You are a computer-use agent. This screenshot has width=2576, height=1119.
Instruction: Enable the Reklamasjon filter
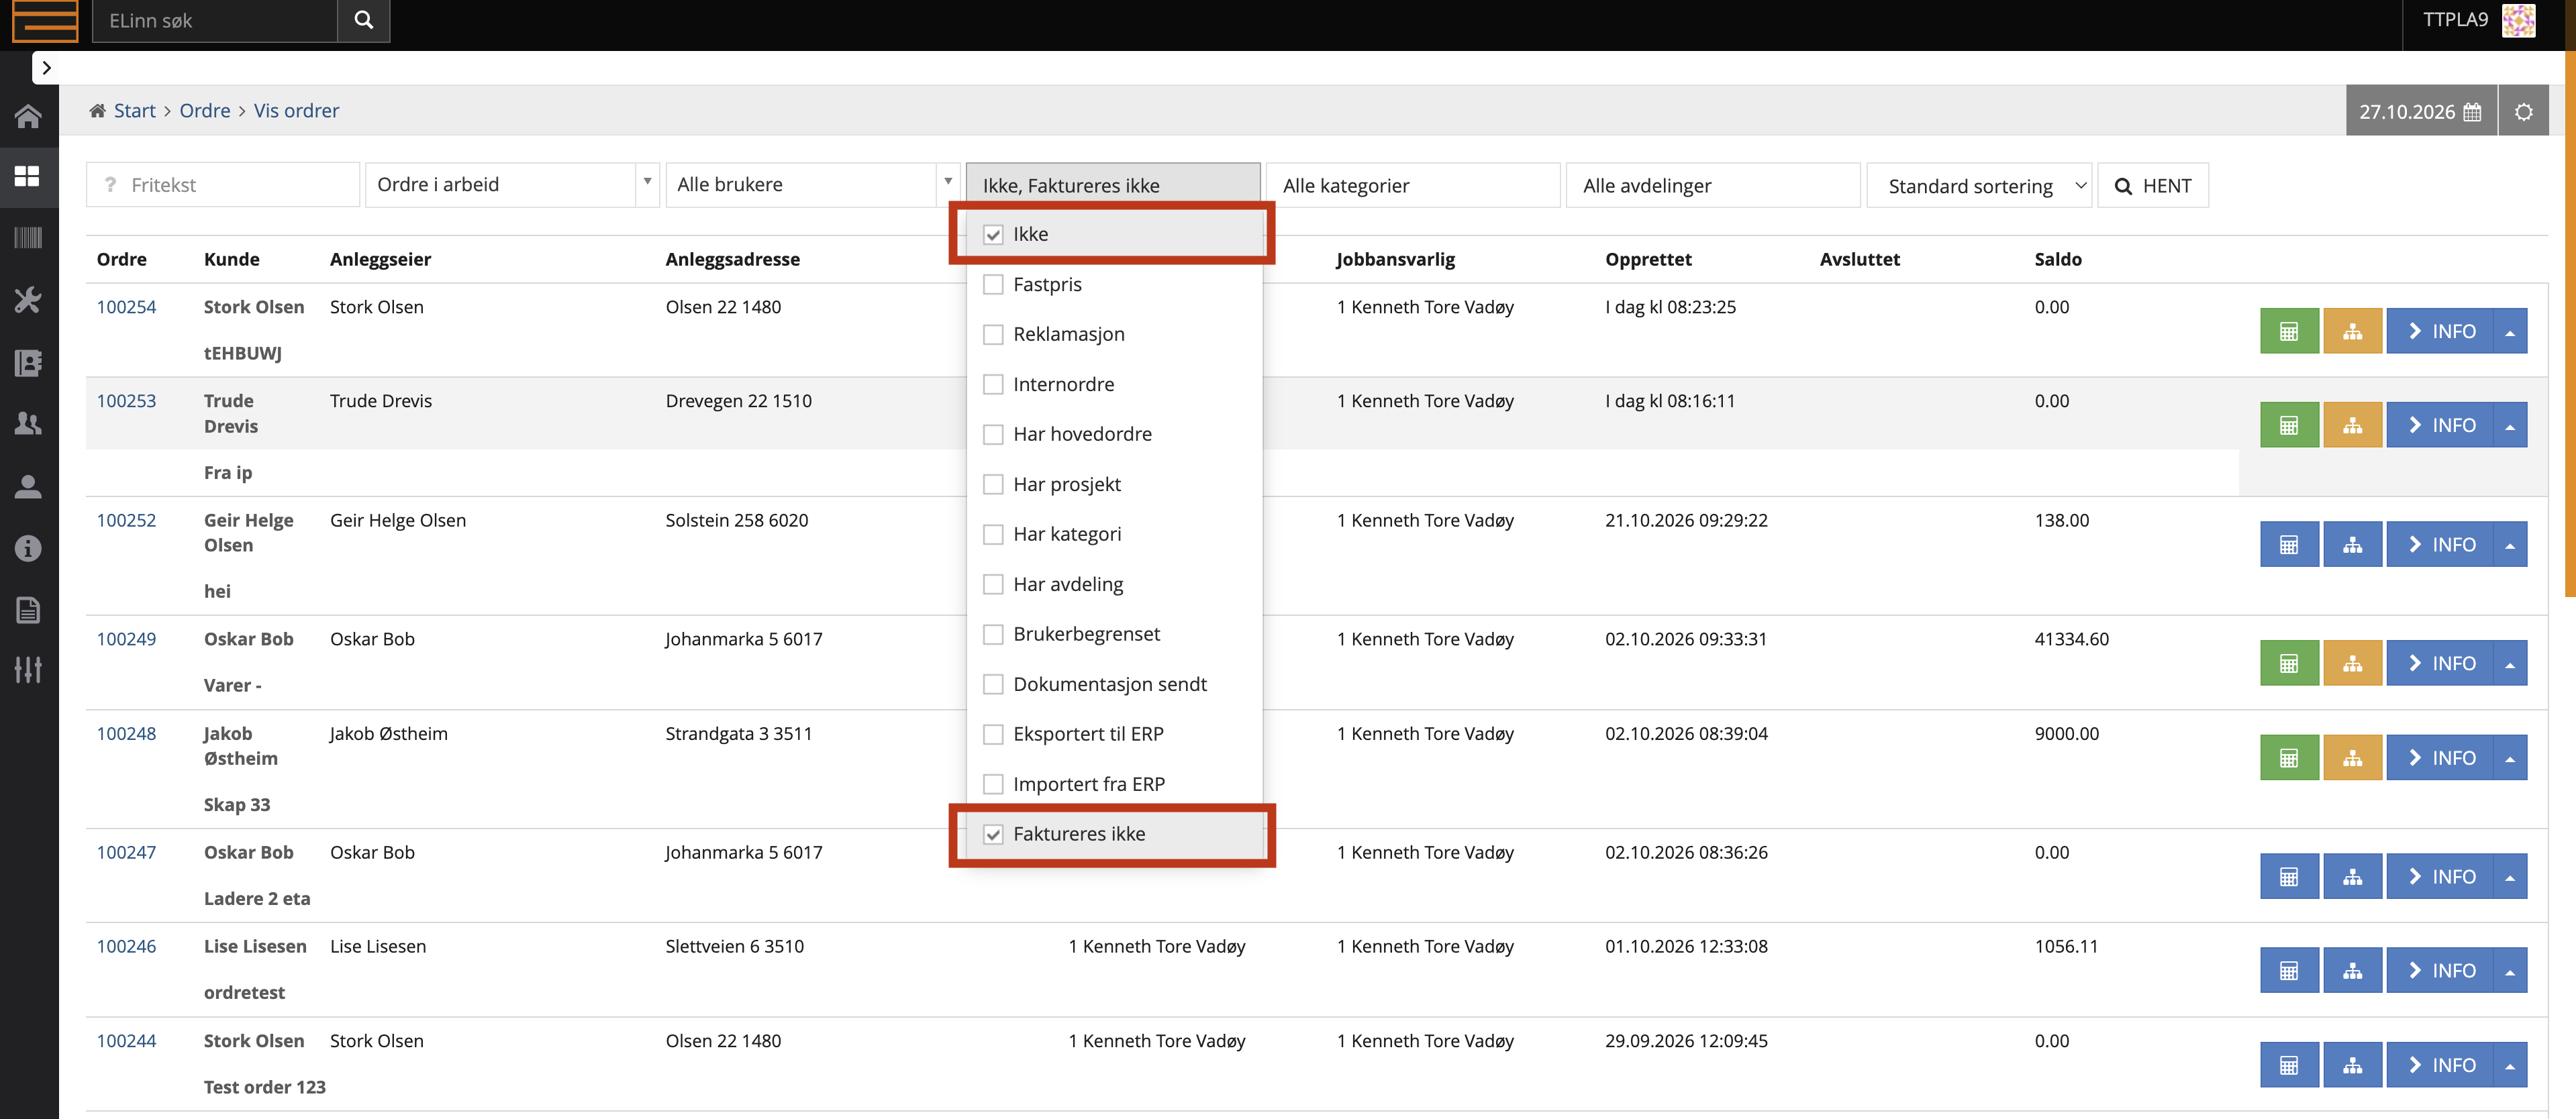(x=993, y=335)
